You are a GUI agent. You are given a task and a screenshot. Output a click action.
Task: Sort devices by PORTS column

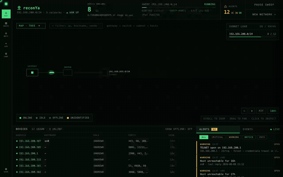132,135
